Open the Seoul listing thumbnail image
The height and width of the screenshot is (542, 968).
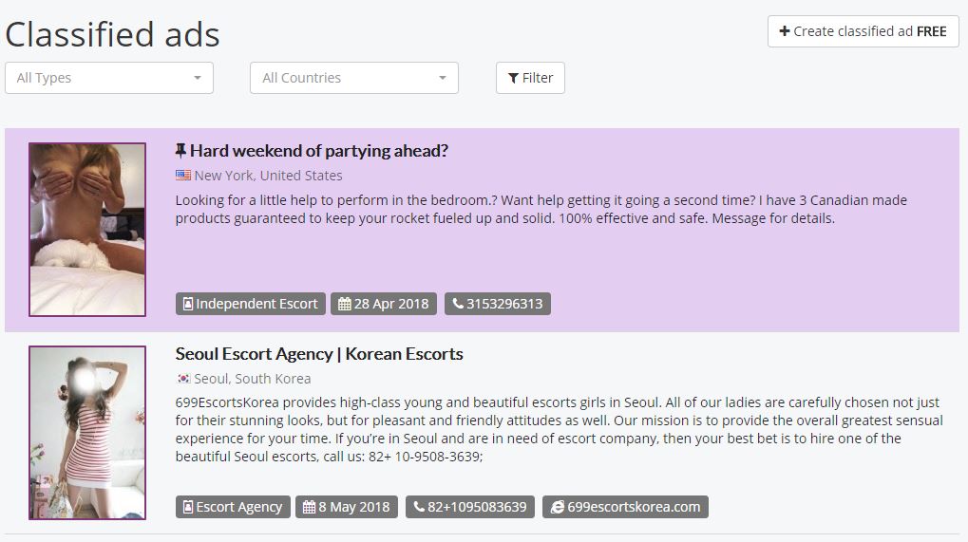pyautogui.click(x=87, y=433)
